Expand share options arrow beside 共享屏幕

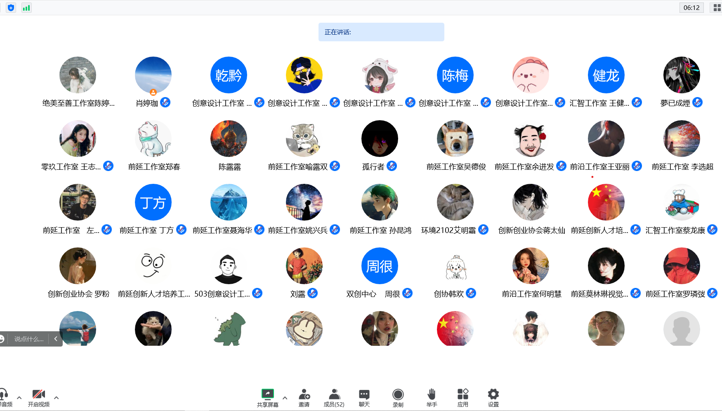coord(285,398)
